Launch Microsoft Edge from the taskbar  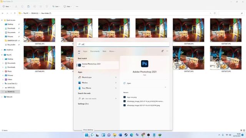coord(131,135)
